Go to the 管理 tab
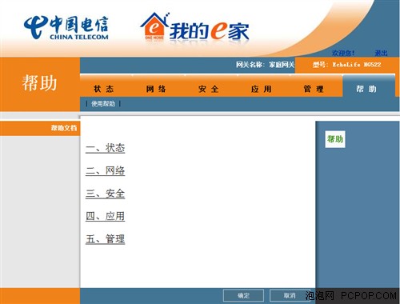 tap(314, 89)
